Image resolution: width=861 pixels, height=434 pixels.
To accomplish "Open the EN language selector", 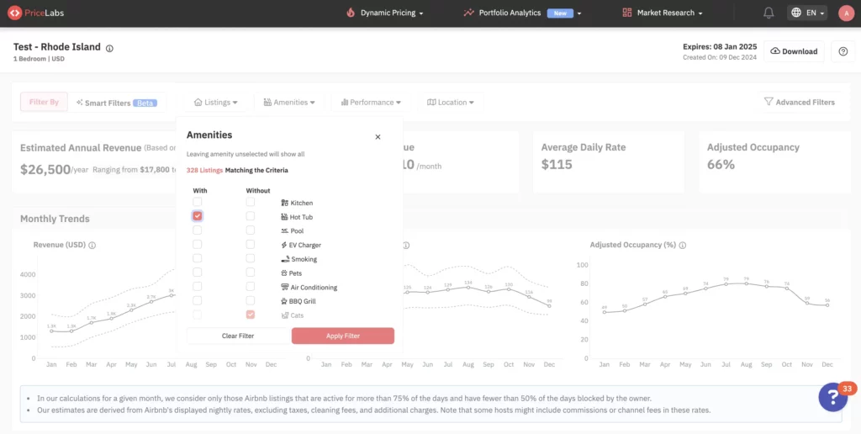I will pos(808,13).
